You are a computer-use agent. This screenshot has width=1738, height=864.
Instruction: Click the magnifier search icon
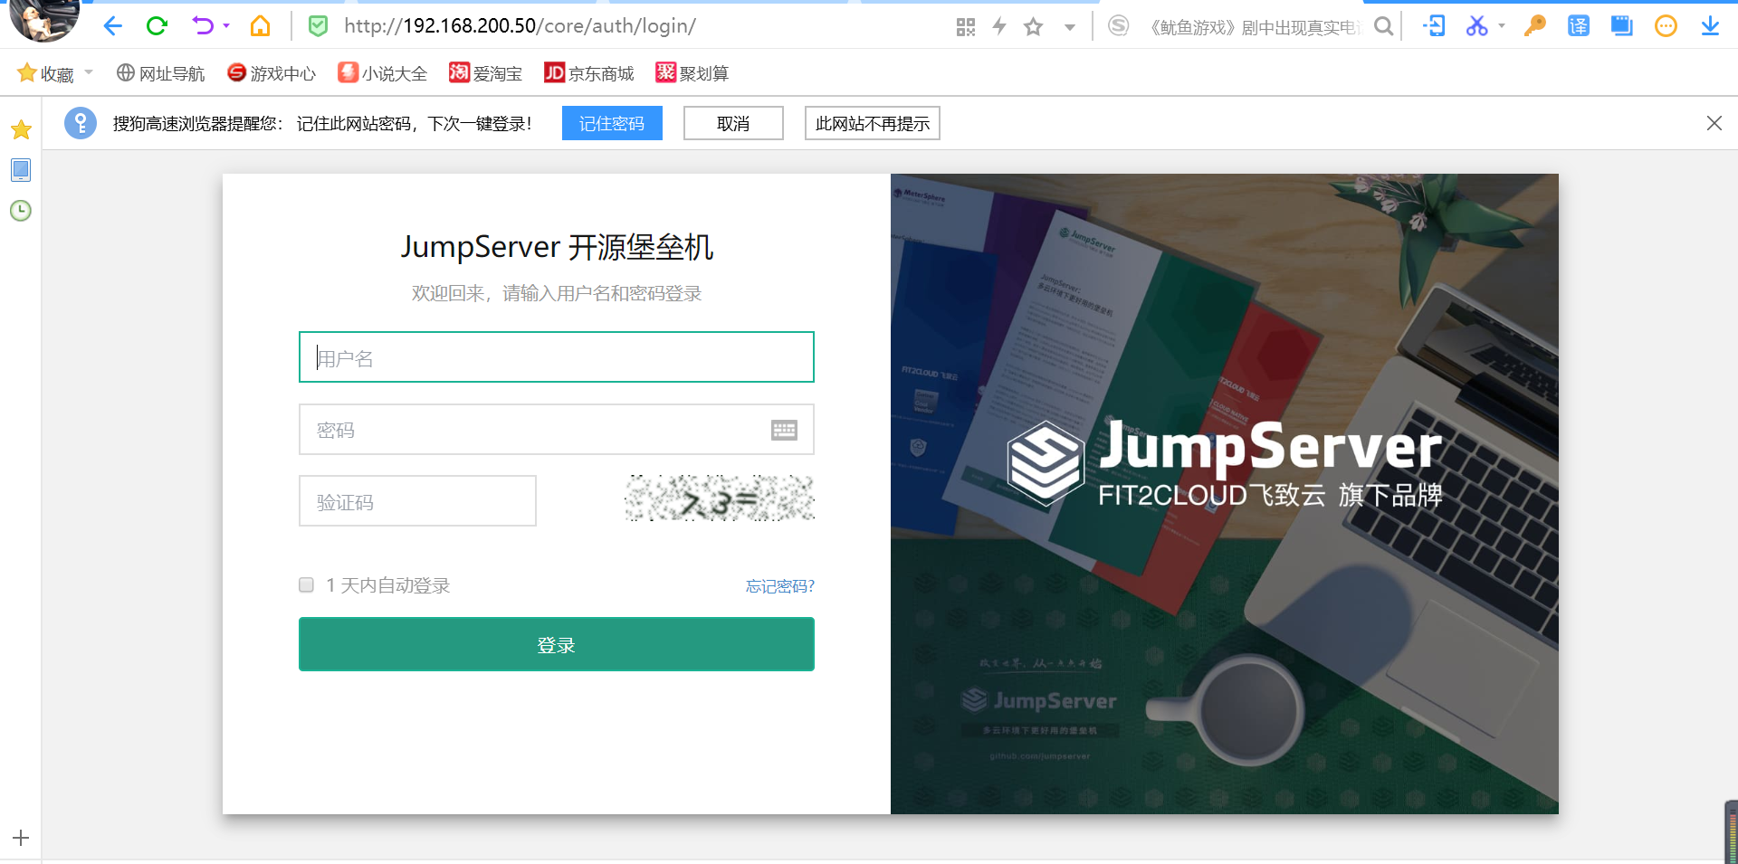click(x=1383, y=26)
